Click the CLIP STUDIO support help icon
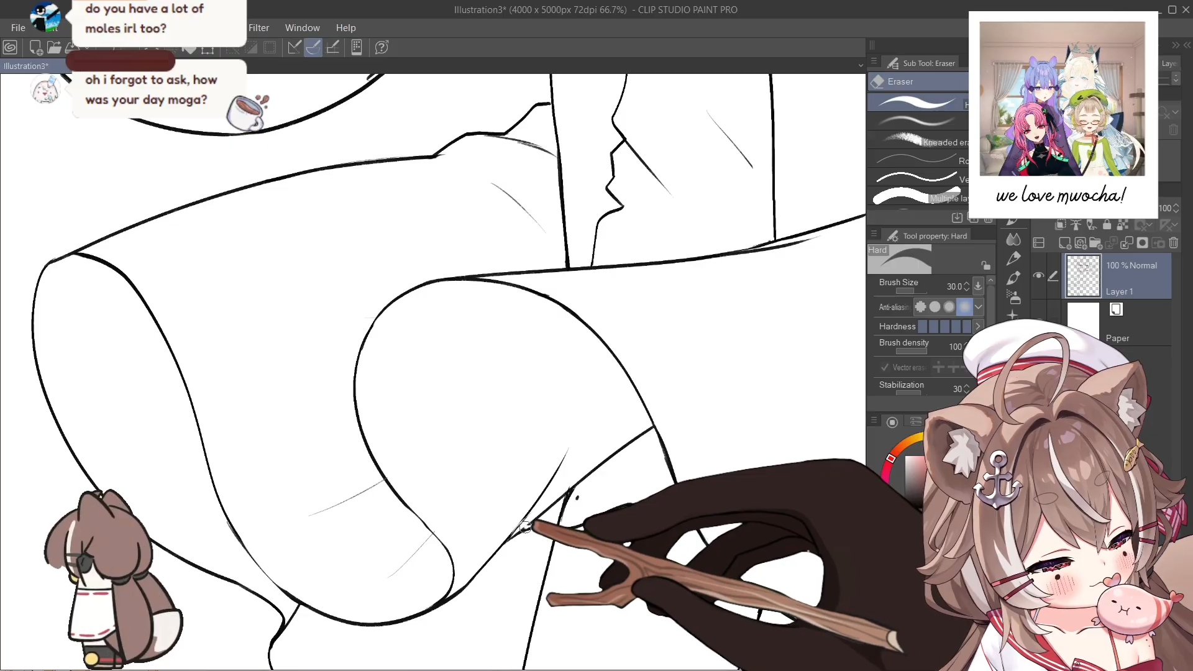This screenshot has width=1193, height=671. coord(382,47)
